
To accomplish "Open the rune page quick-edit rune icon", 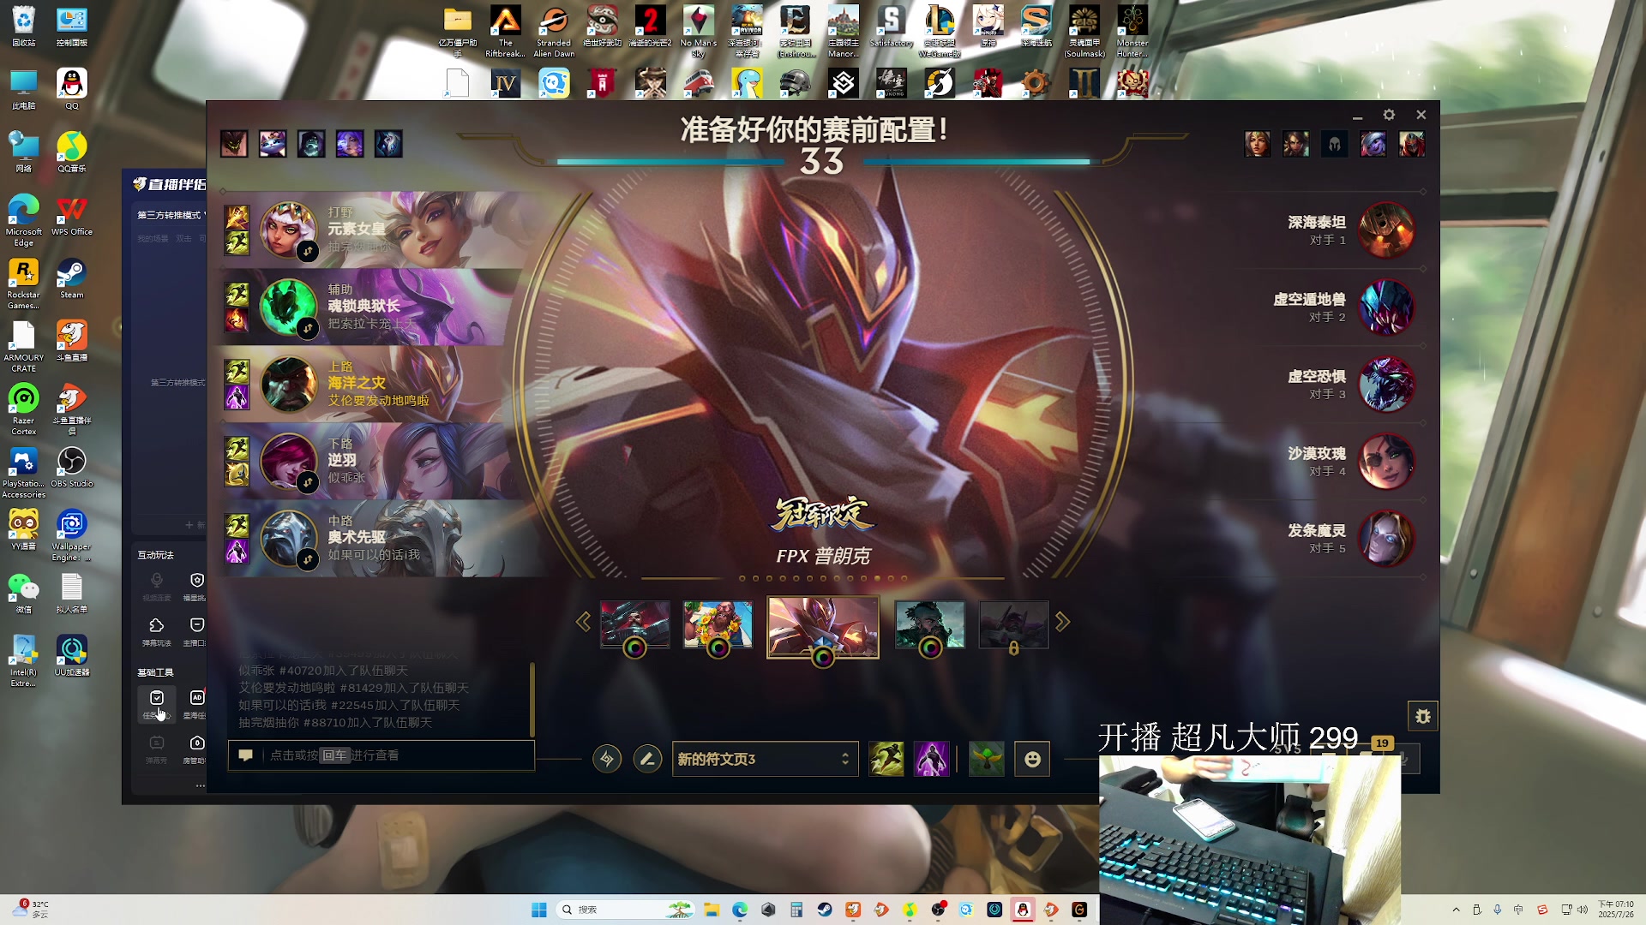I will 607,759.
